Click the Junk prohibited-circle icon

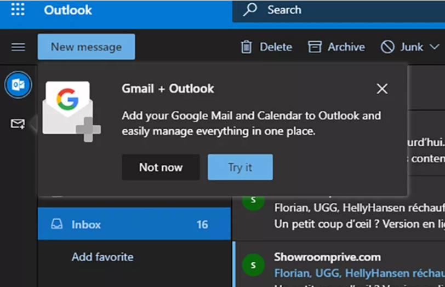point(387,47)
